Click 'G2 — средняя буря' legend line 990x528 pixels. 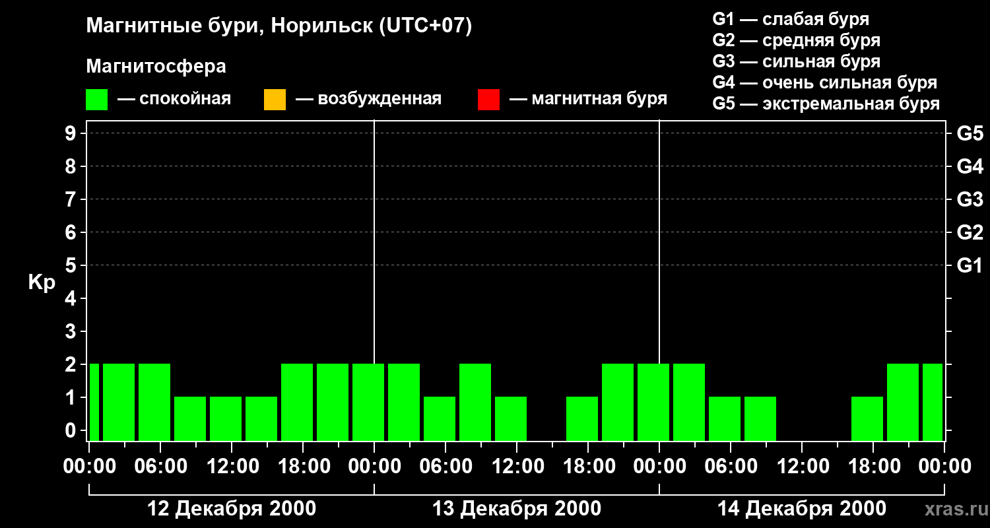(797, 40)
